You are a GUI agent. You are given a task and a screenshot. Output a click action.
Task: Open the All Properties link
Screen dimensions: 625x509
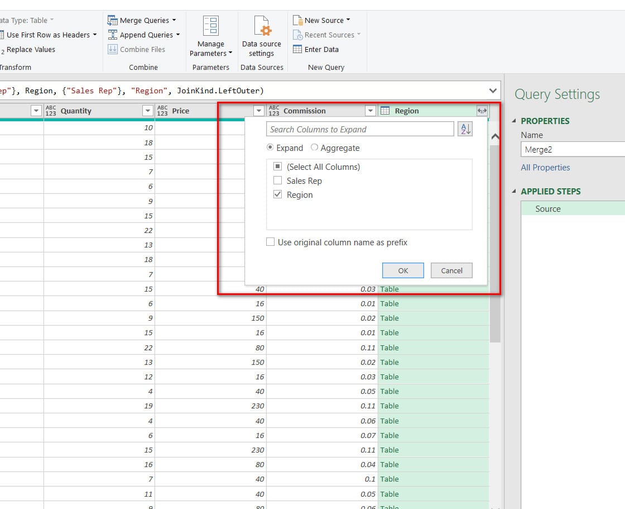click(x=545, y=168)
